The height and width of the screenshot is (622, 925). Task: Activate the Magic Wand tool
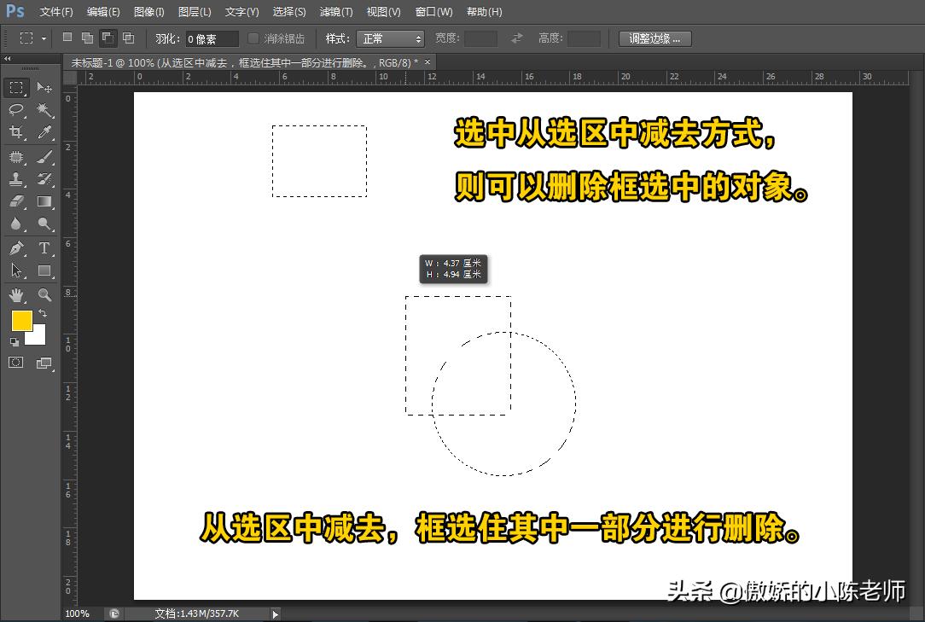click(44, 110)
